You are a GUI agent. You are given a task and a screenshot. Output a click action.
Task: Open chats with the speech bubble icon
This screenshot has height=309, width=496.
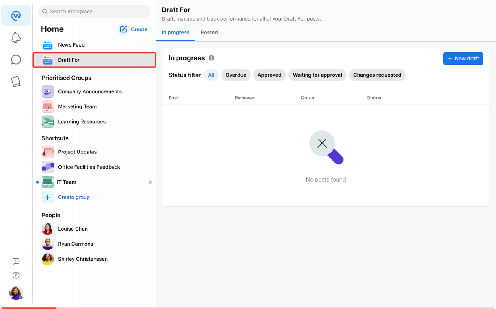[16, 59]
